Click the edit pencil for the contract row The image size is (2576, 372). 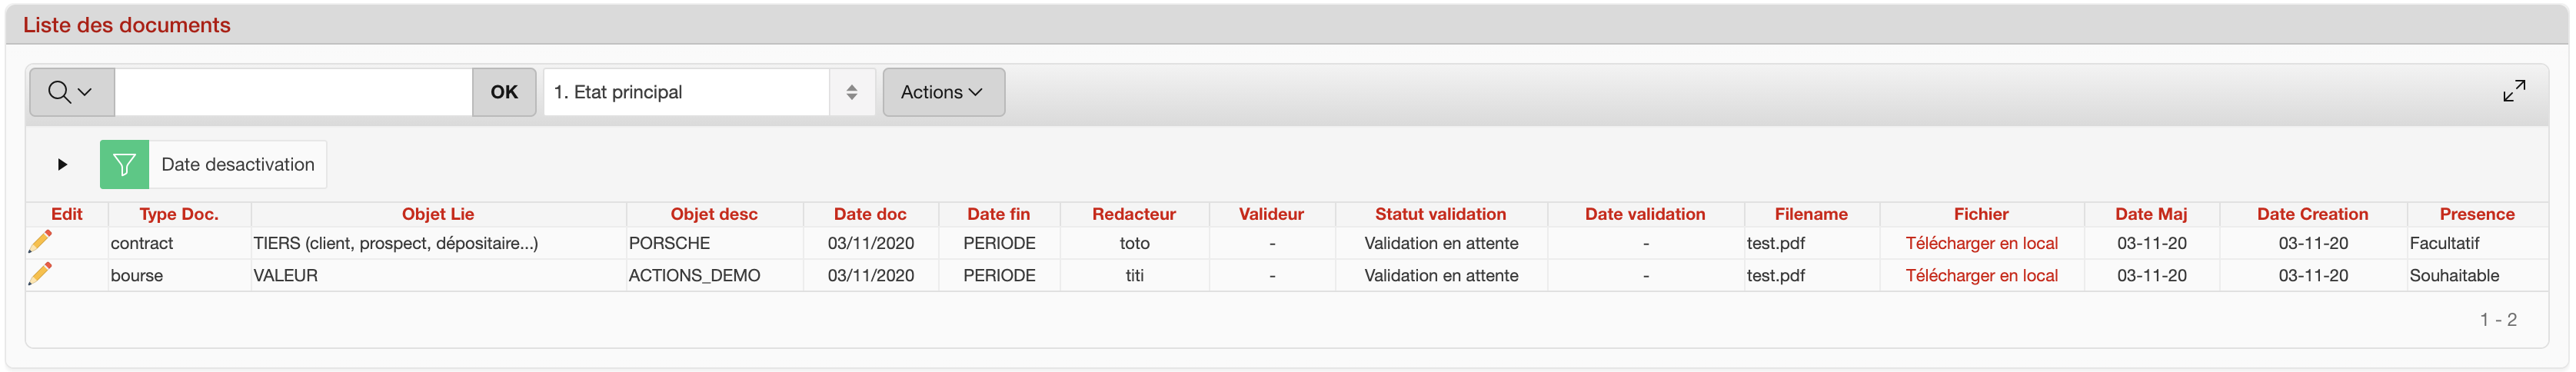click(x=40, y=242)
